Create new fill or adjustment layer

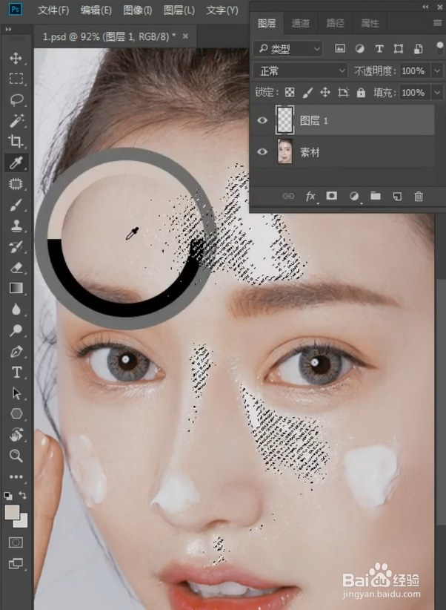point(354,196)
